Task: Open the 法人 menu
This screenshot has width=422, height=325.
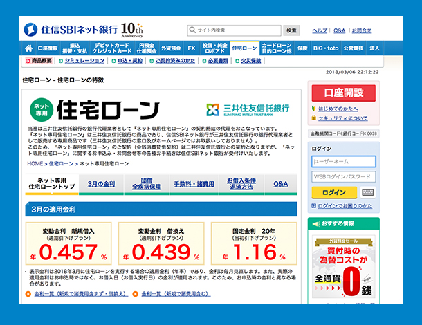Action: 374,48
